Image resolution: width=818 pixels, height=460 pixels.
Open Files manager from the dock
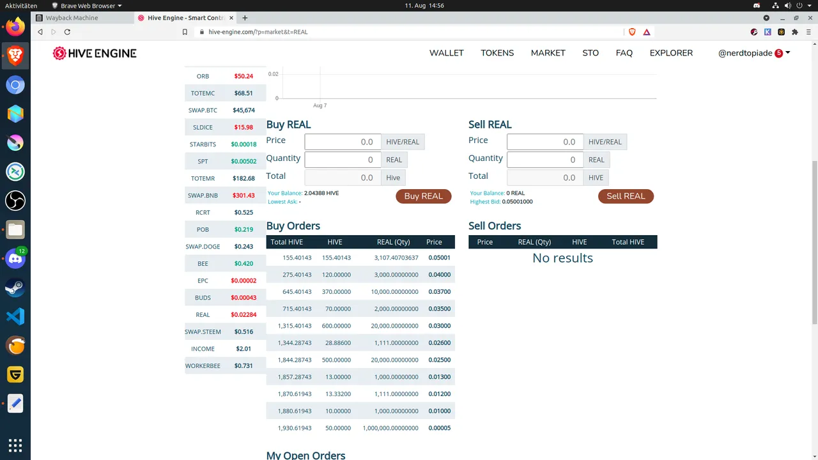pyautogui.click(x=15, y=230)
